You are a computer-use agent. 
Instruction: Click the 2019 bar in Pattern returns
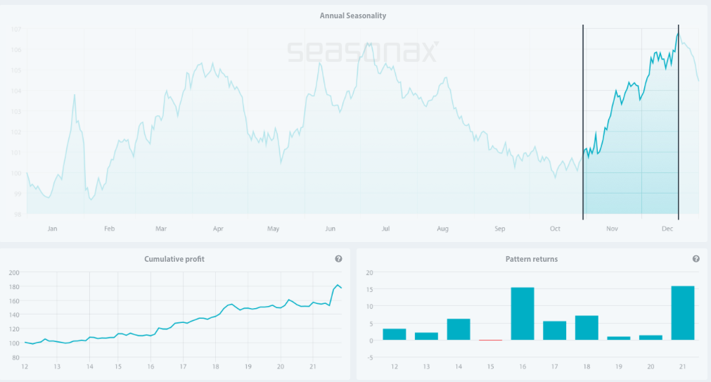click(618, 338)
